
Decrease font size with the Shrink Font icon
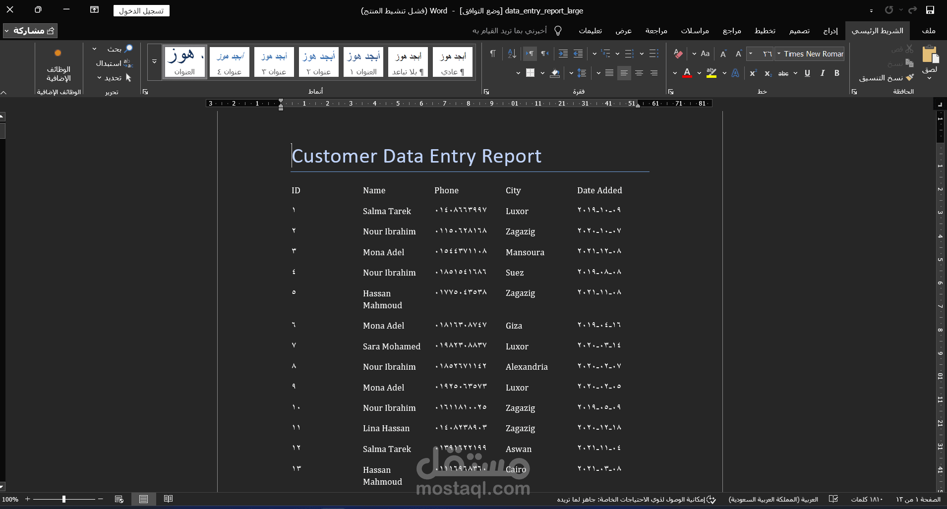[723, 54]
